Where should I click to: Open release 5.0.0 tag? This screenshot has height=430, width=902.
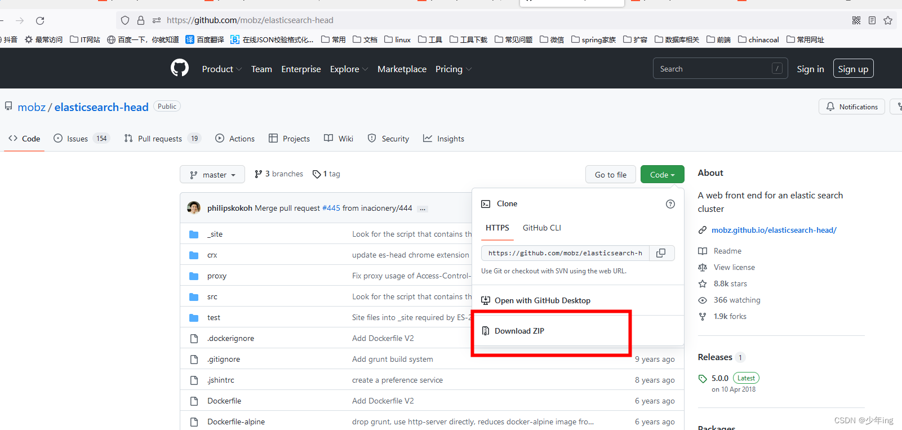pos(719,378)
